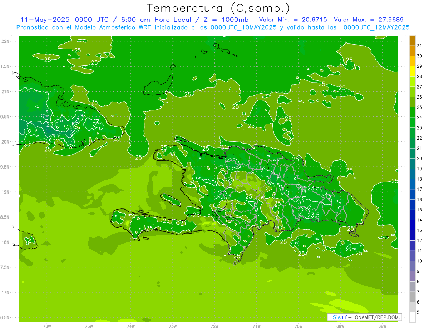This screenshot has width=429, height=331.
Task: Click the "15" label on the color scale
Action: point(419,210)
